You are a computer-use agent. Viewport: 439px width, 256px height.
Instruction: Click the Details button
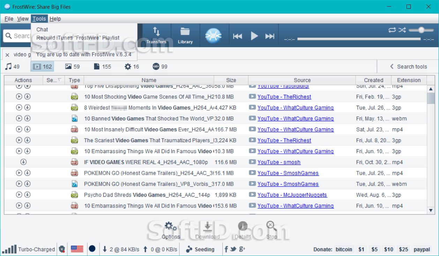click(x=243, y=230)
